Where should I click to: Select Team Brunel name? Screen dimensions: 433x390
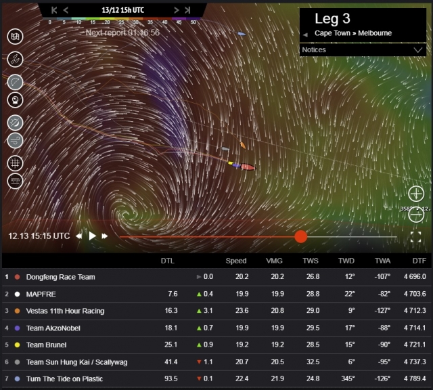(46, 345)
